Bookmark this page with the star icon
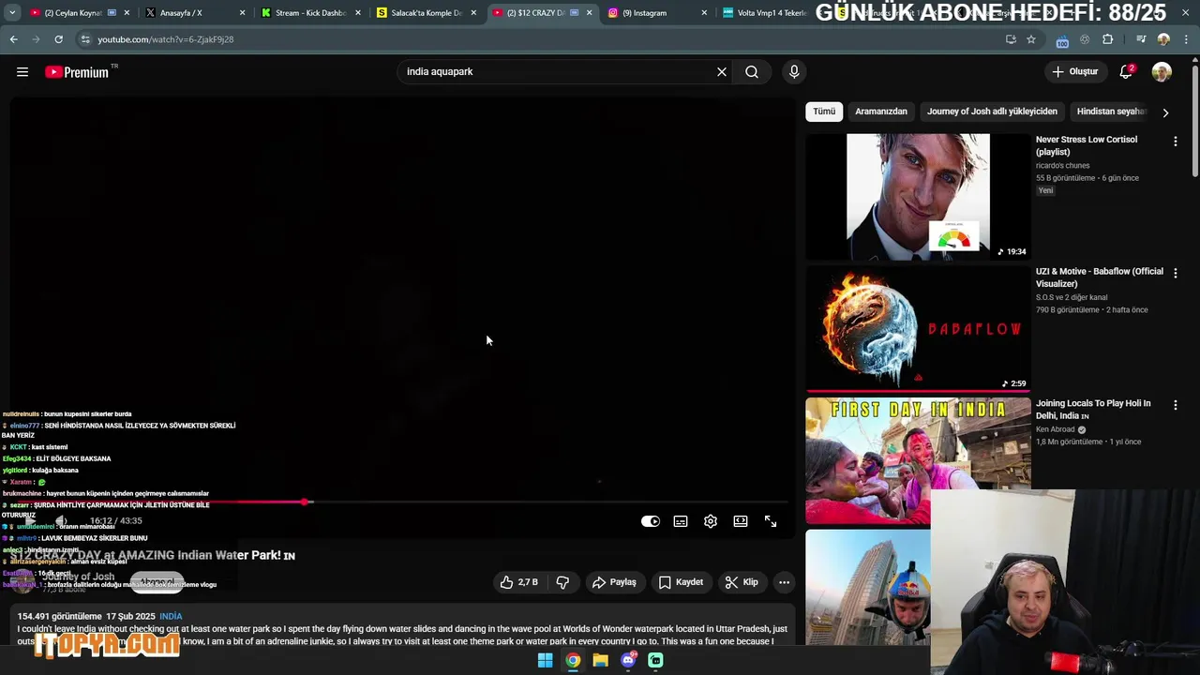The width and height of the screenshot is (1200, 675). pos(1031,39)
